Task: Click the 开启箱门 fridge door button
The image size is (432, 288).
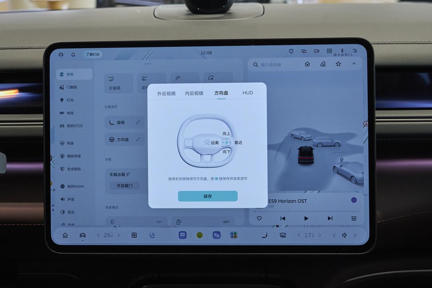Action: tap(124, 186)
